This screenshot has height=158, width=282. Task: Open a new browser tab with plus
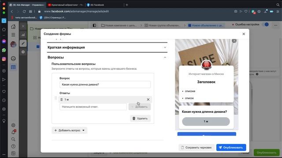click(x=127, y=5)
